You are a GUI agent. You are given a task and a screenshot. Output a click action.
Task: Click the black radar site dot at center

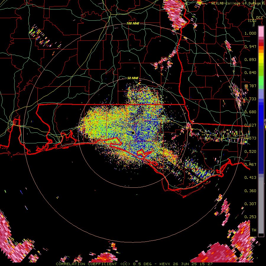(133, 133)
